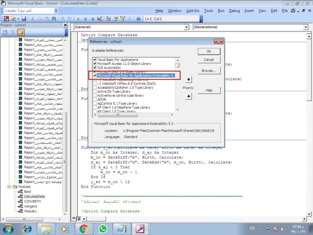Click View Code icon in Project panel

tap(5, 32)
